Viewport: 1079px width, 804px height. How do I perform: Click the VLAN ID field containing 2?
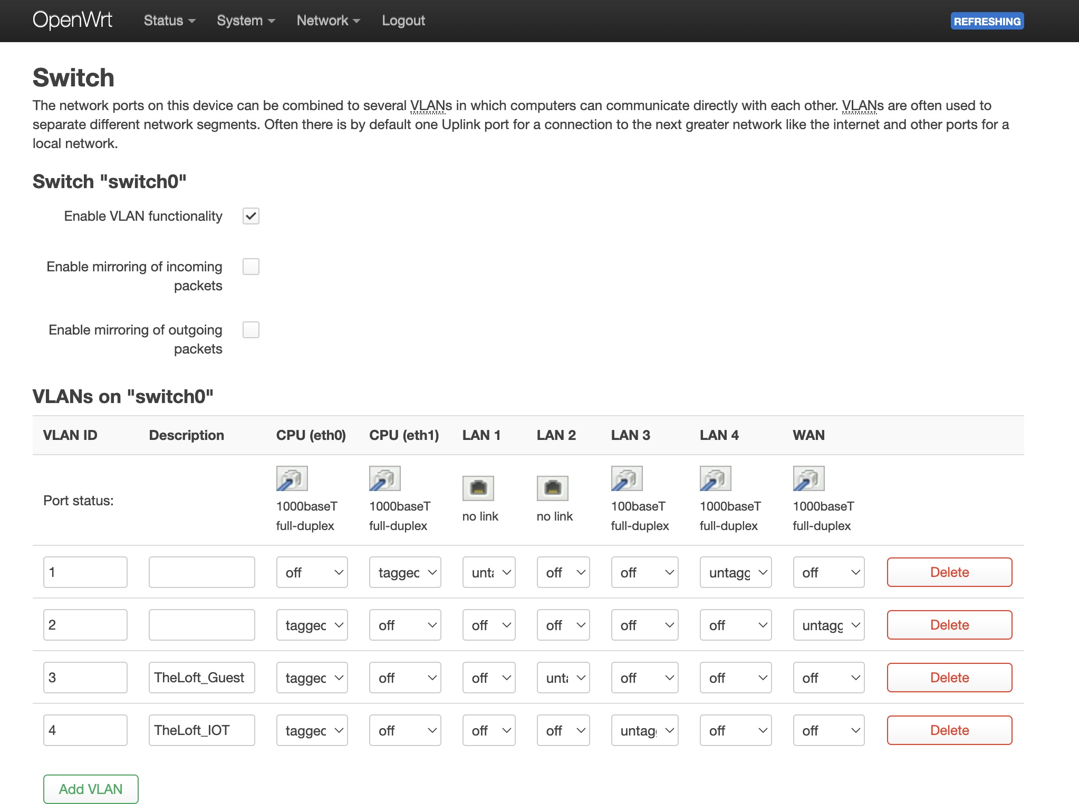pyautogui.click(x=85, y=625)
